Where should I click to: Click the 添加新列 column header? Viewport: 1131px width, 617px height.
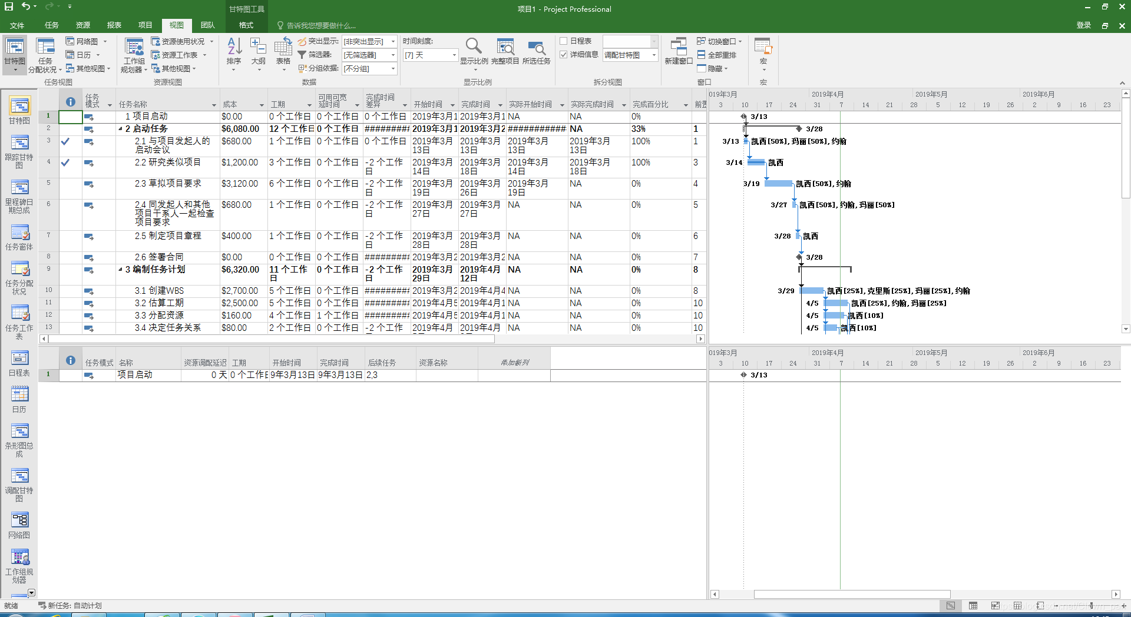514,363
